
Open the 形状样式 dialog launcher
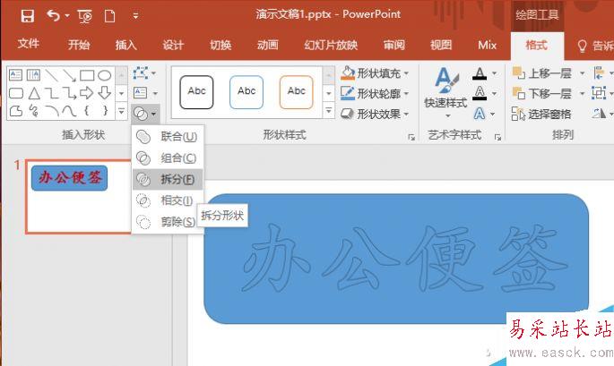(x=411, y=137)
